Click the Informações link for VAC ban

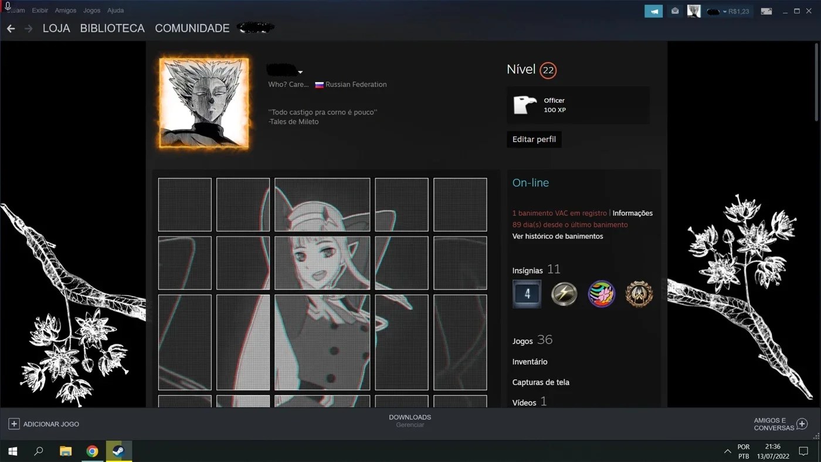point(632,213)
